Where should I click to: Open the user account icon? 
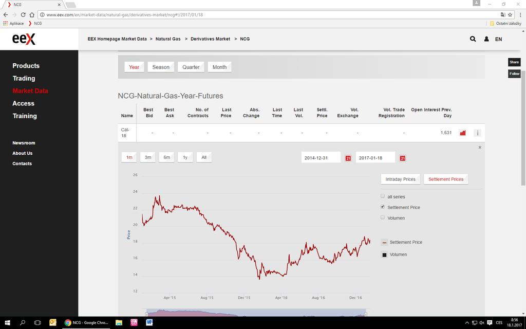pos(486,39)
